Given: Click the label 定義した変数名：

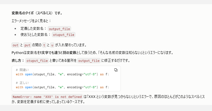Looking at the screenshot, I should pos(33,29).
